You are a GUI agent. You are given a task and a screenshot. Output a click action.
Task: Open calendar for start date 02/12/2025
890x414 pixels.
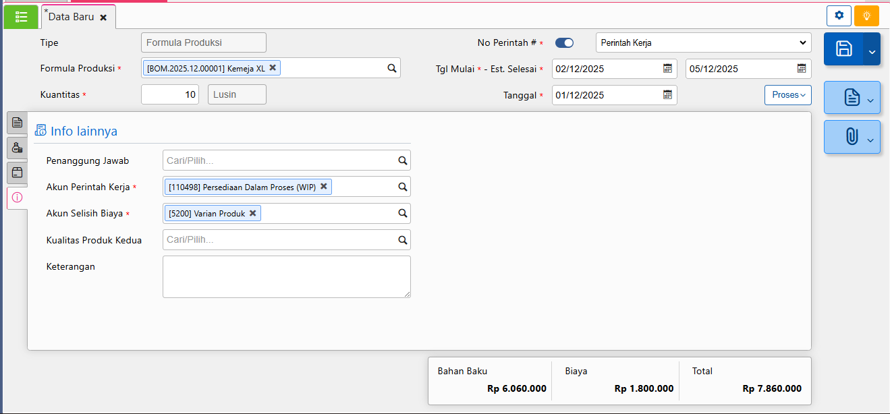(x=667, y=68)
